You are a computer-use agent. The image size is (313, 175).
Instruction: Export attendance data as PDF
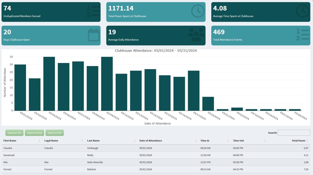pyautogui.click(x=55, y=133)
